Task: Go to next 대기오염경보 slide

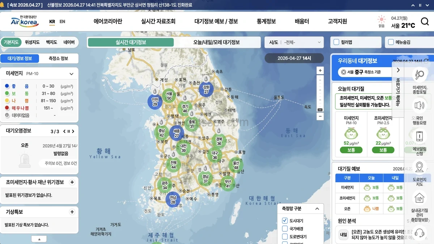Action: click(73, 131)
